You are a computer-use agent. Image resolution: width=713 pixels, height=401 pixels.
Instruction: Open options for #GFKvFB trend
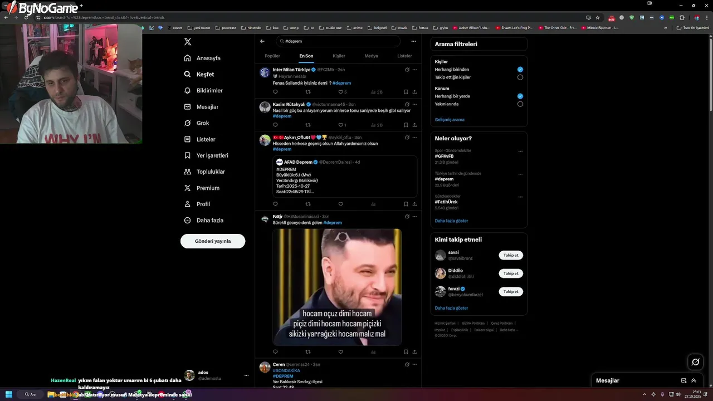[x=520, y=151]
